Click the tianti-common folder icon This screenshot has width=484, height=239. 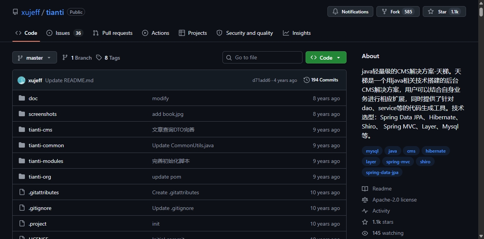[22, 145]
